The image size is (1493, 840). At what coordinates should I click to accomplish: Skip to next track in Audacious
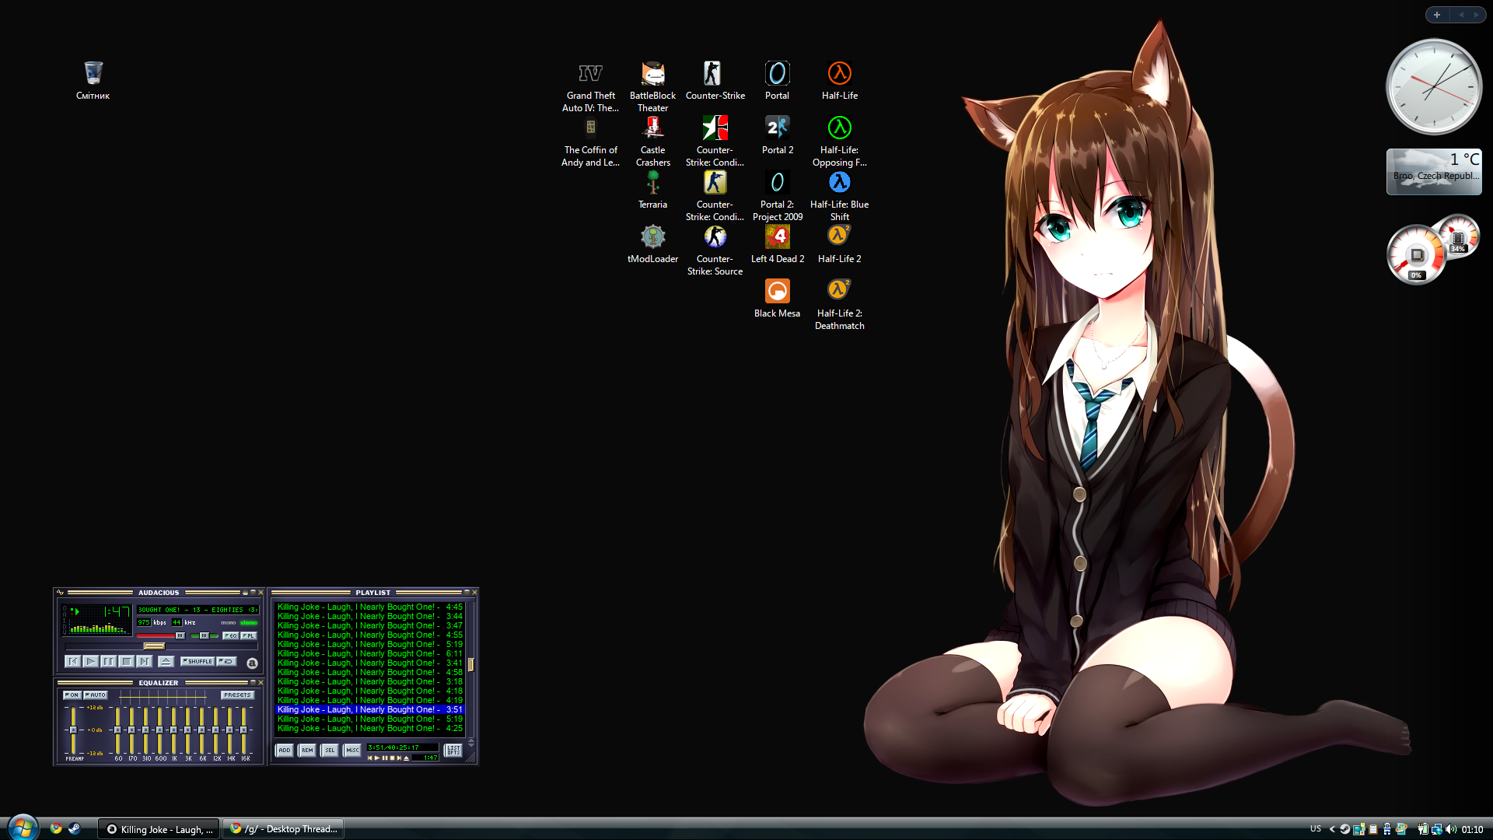click(145, 661)
